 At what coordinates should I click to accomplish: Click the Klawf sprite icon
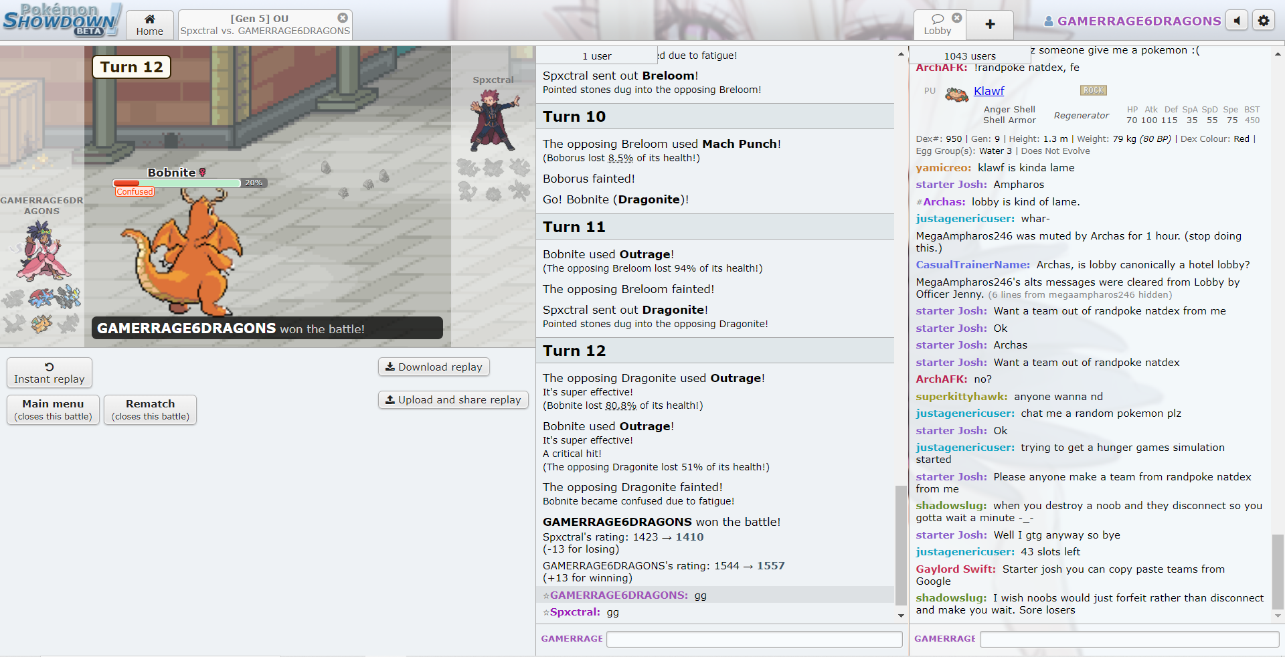[x=956, y=94]
